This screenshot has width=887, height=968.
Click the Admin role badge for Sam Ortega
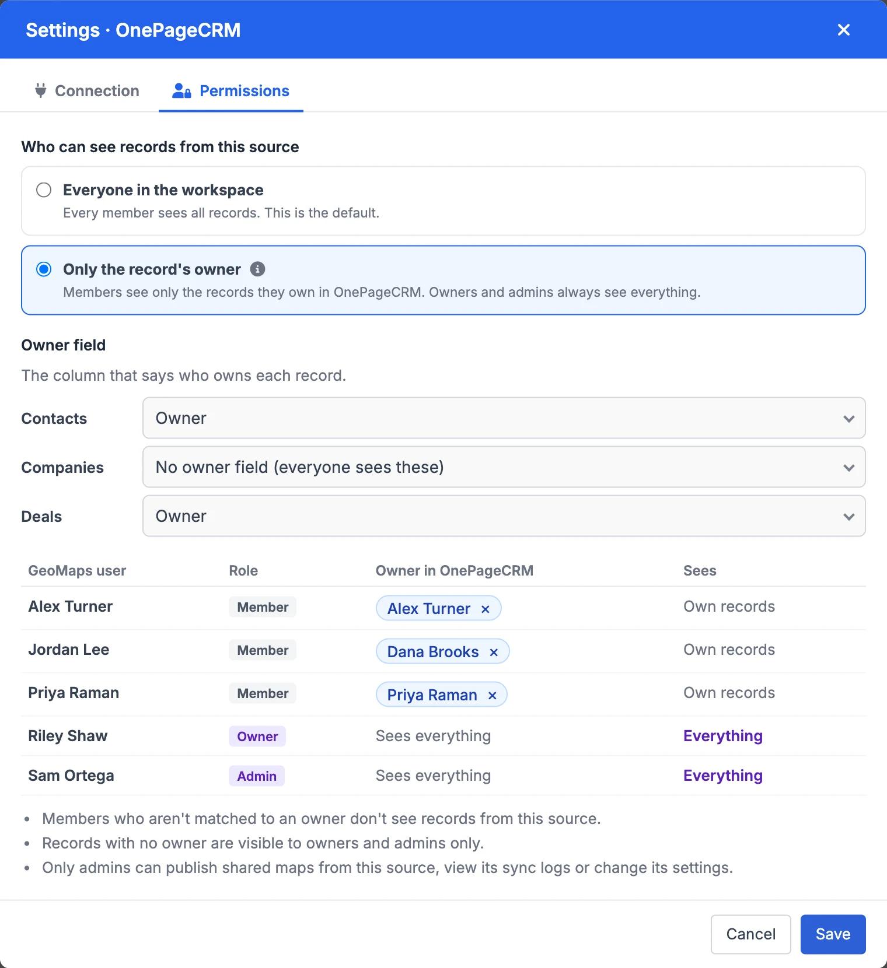[257, 776]
